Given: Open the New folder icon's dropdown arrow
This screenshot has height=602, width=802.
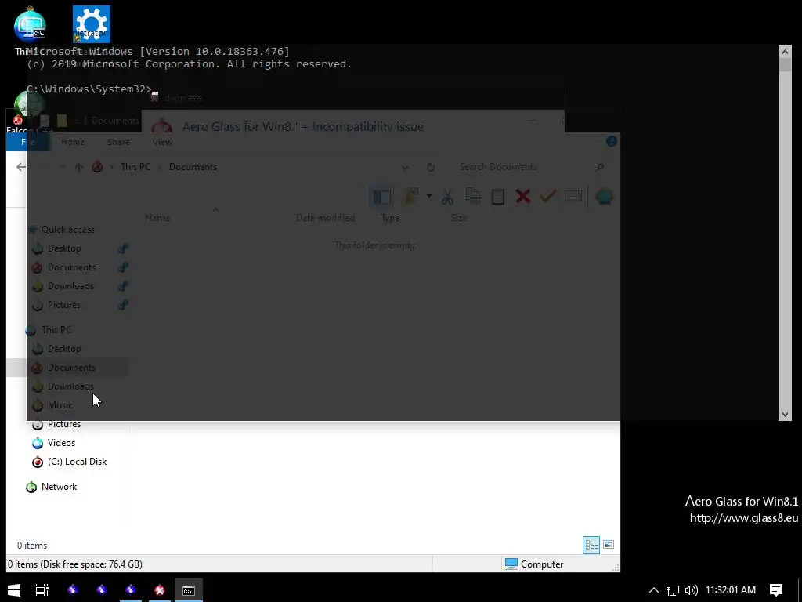Looking at the screenshot, I should pyautogui.click(x=429, y=196).
